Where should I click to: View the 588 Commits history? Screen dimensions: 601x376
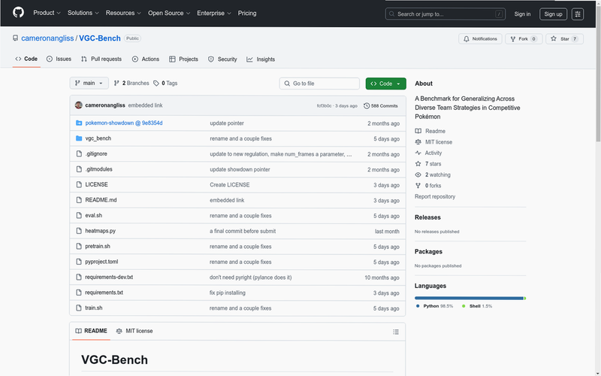[x=381, y=106]
